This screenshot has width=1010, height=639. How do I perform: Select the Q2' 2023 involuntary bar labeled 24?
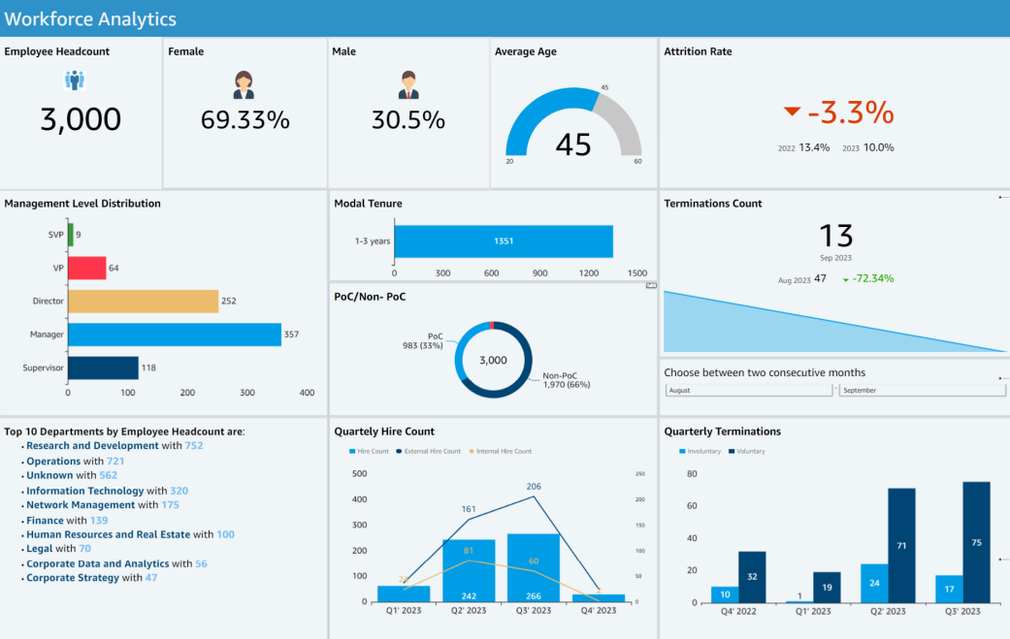point(874,584)
